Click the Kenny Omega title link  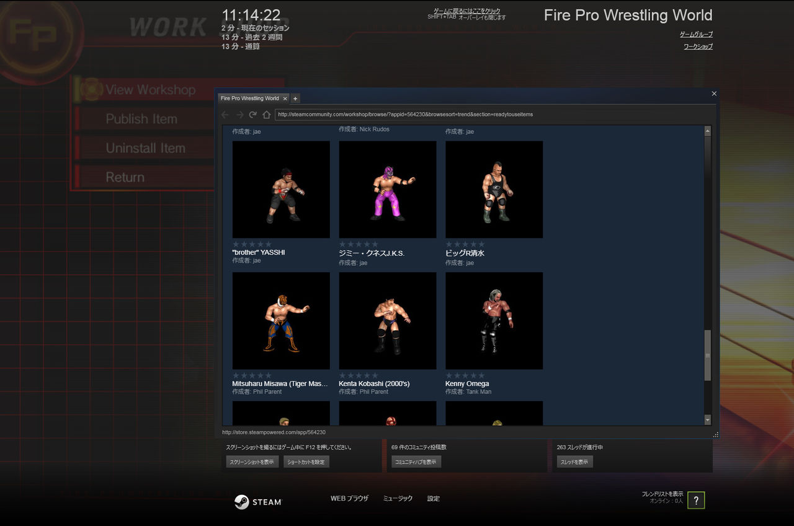[467, 384]
